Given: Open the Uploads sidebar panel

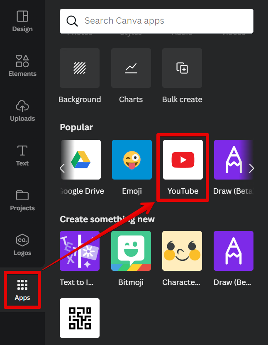Looking at the screenshot, I should pyautogui.click(x=22, y=111).
